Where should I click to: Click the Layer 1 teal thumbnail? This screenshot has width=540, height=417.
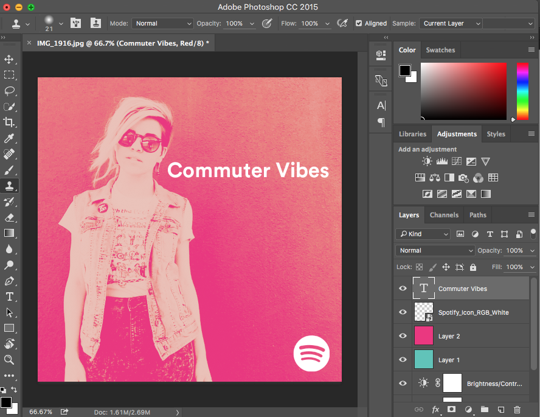pyautogui.click(x=424, y=359)
